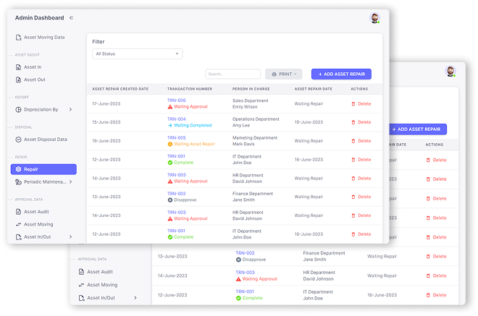Image resolution: width=478 pixels, height=316 pixels.
Task: Open Asset Audit in the front sidebar
Action: pos(38,212)
